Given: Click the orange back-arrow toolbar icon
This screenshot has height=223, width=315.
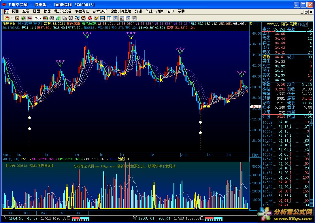Looking at the screenshot, I should 7,18.
